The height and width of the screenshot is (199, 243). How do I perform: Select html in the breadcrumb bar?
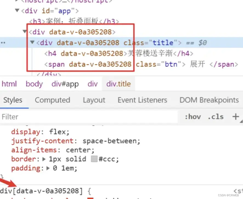pyautogui.click(x=9, y=84)
